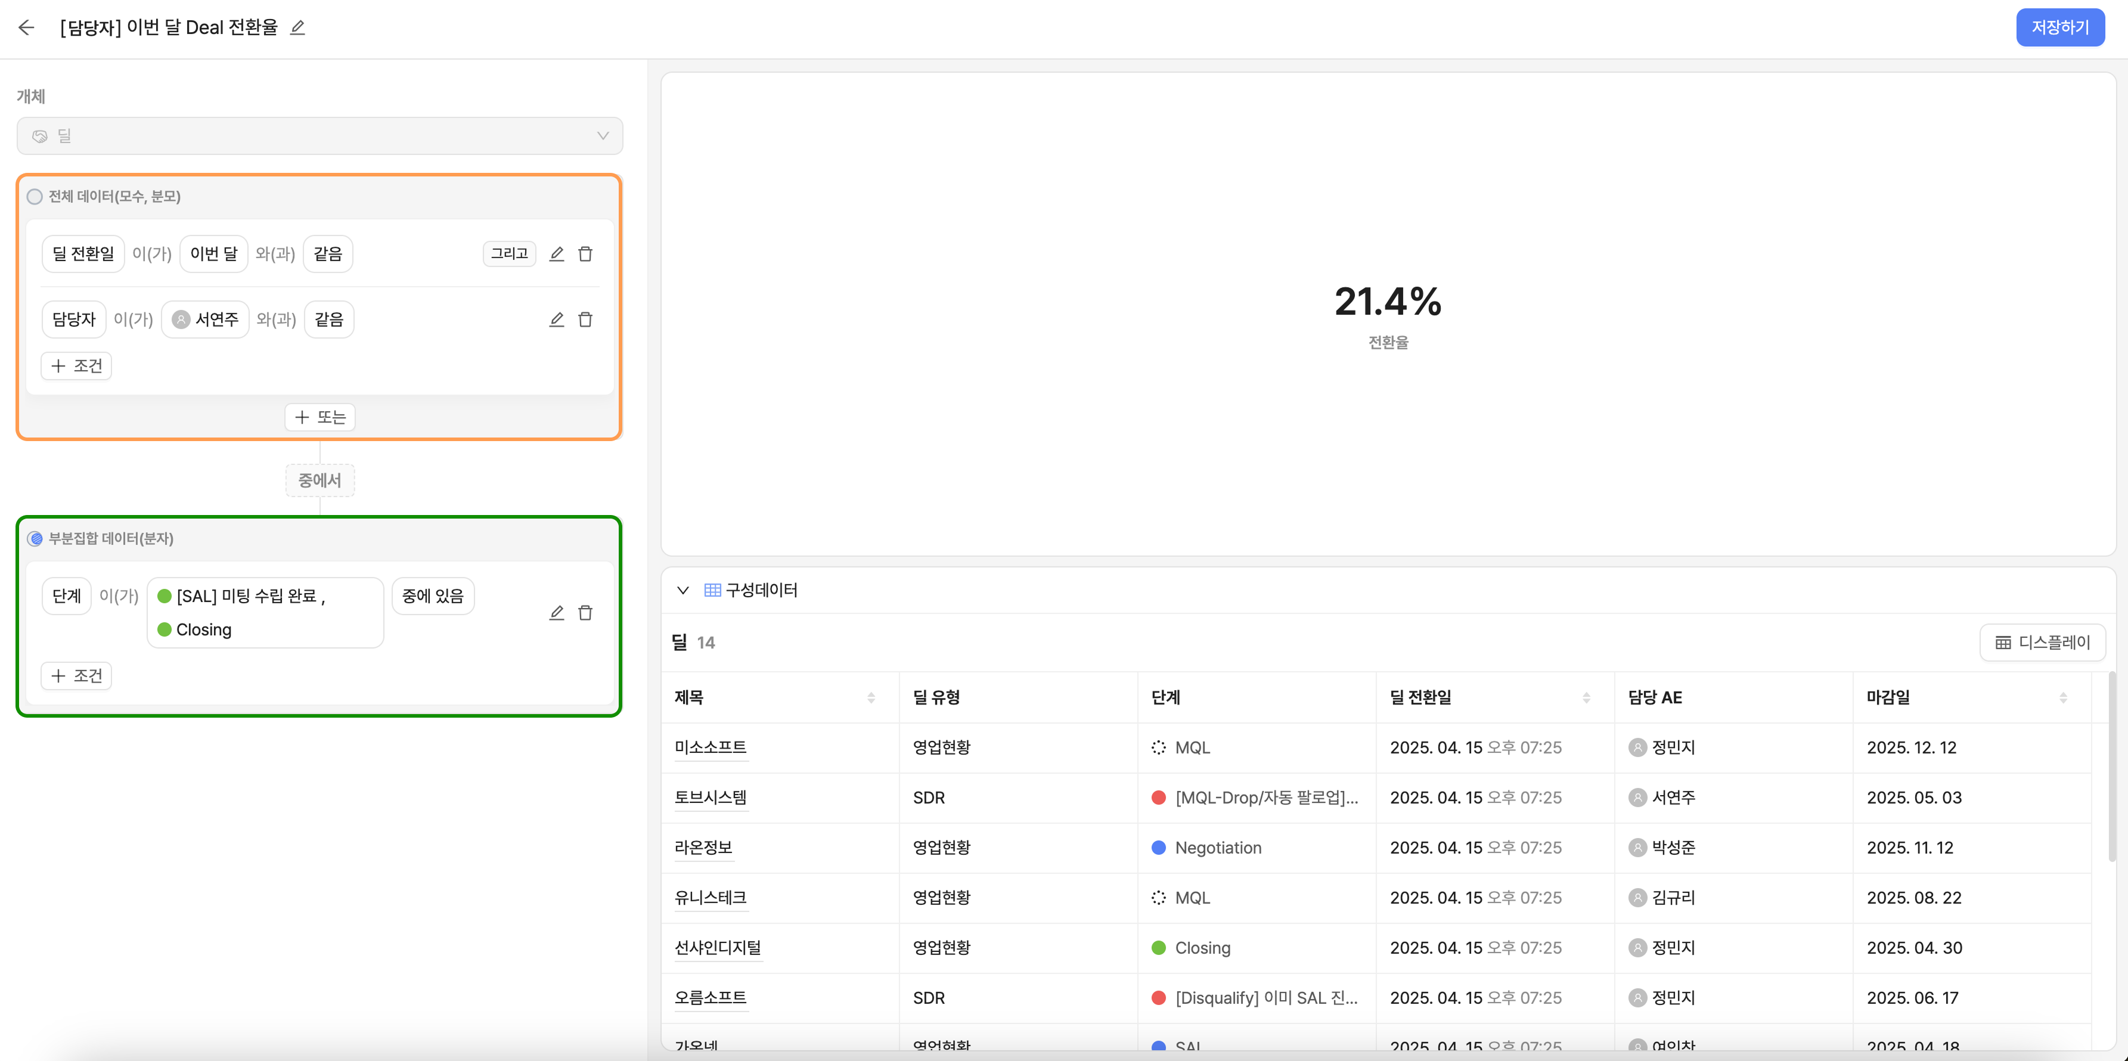Select the 부분집합 데이터(분자) radio button

[35, 539]
